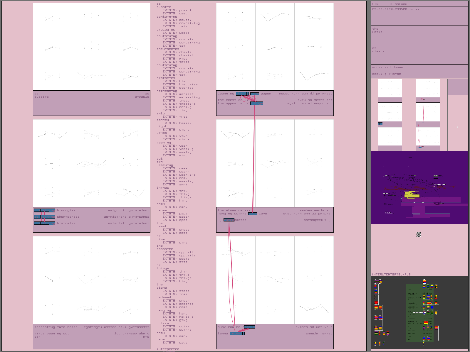Click the INTERLICHTSPIELHAUS label
Screen dimensions: 470x352
tap(391, 275)
